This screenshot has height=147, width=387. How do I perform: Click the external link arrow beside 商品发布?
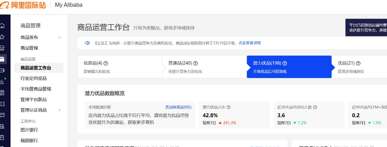(x=59, y=38)
